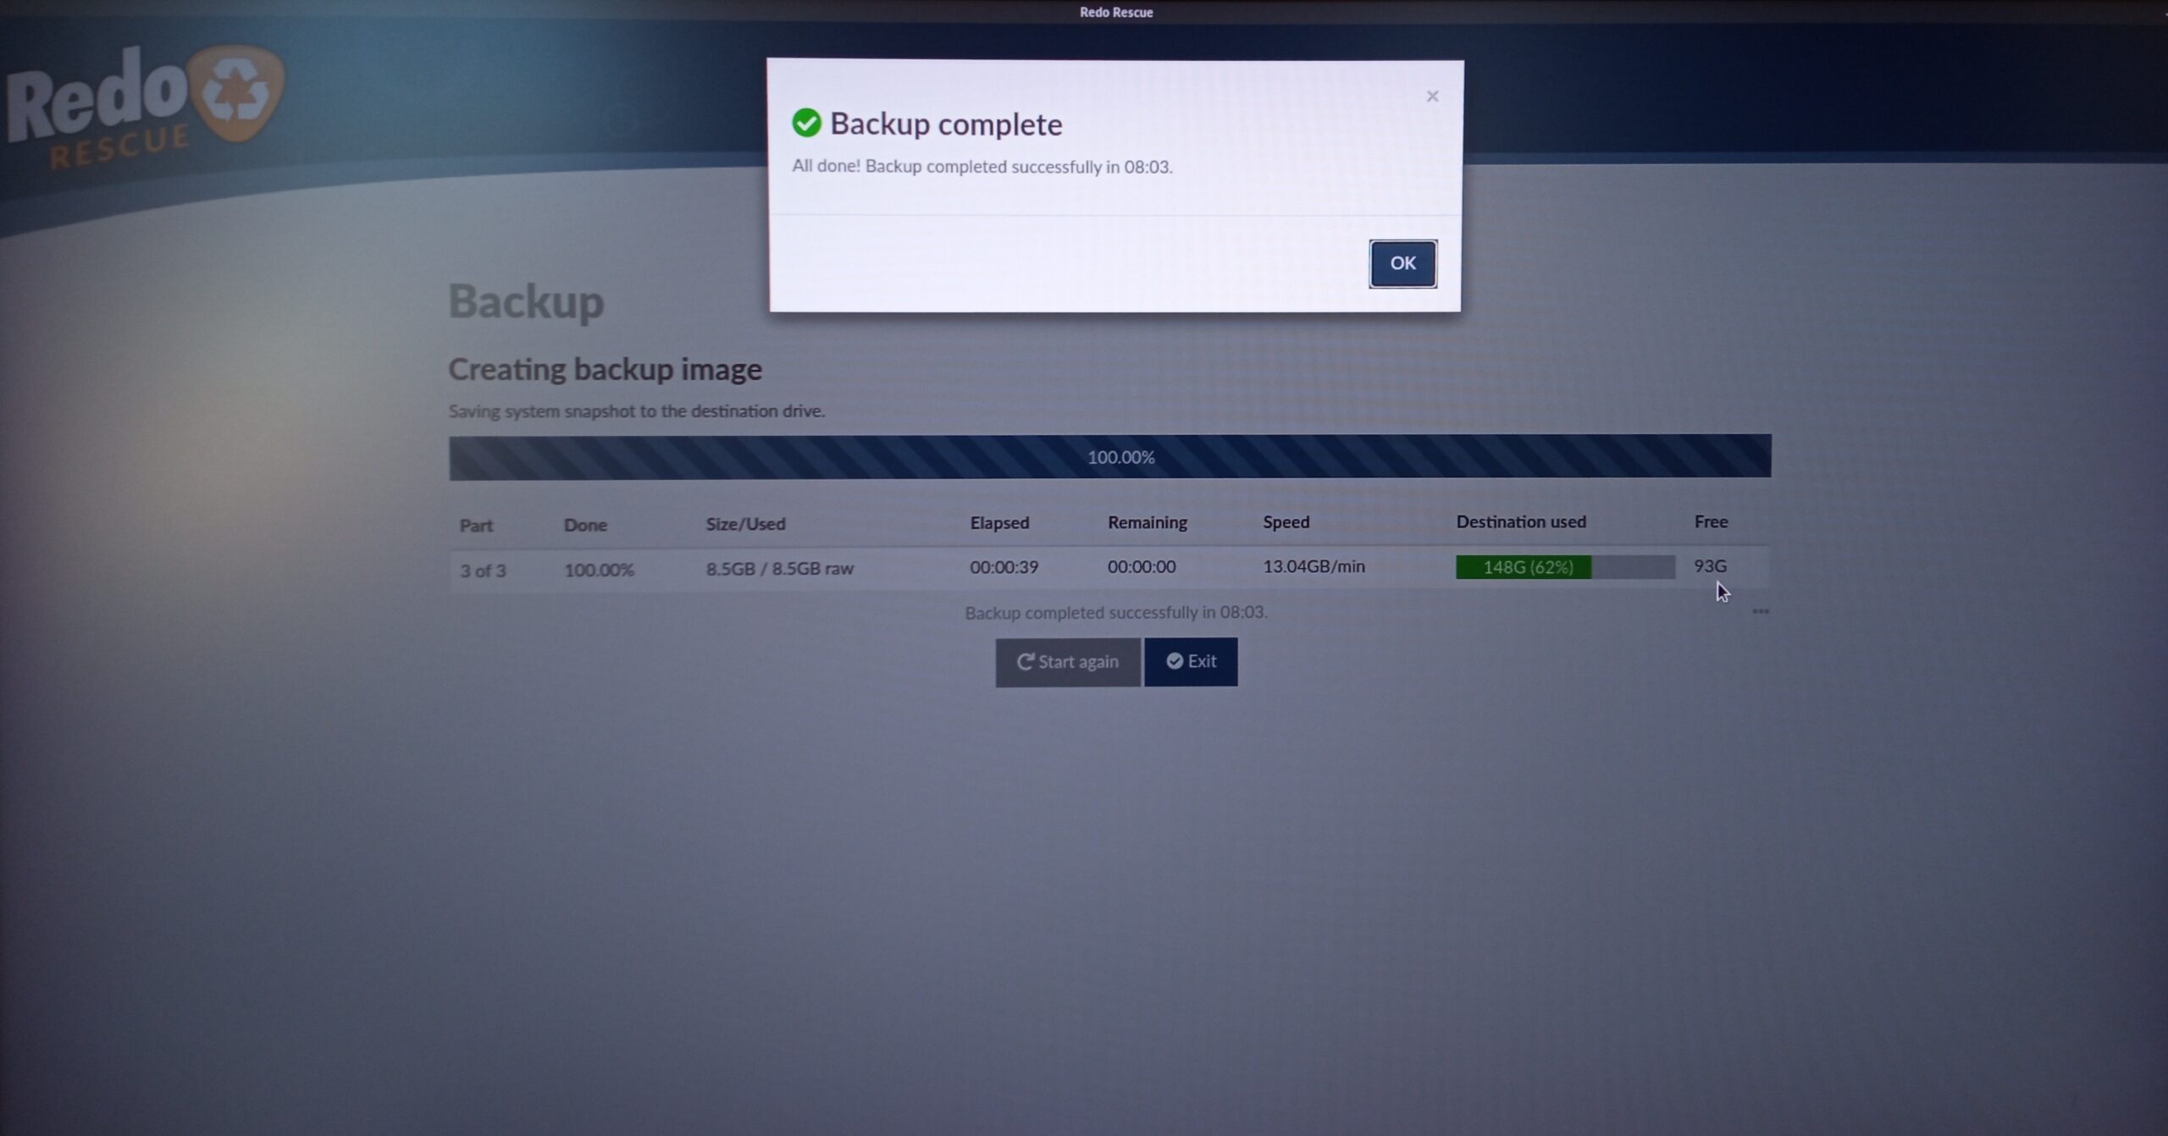Click the Size/Used column header
2168x1136 pixels.
tap(745, 524)
